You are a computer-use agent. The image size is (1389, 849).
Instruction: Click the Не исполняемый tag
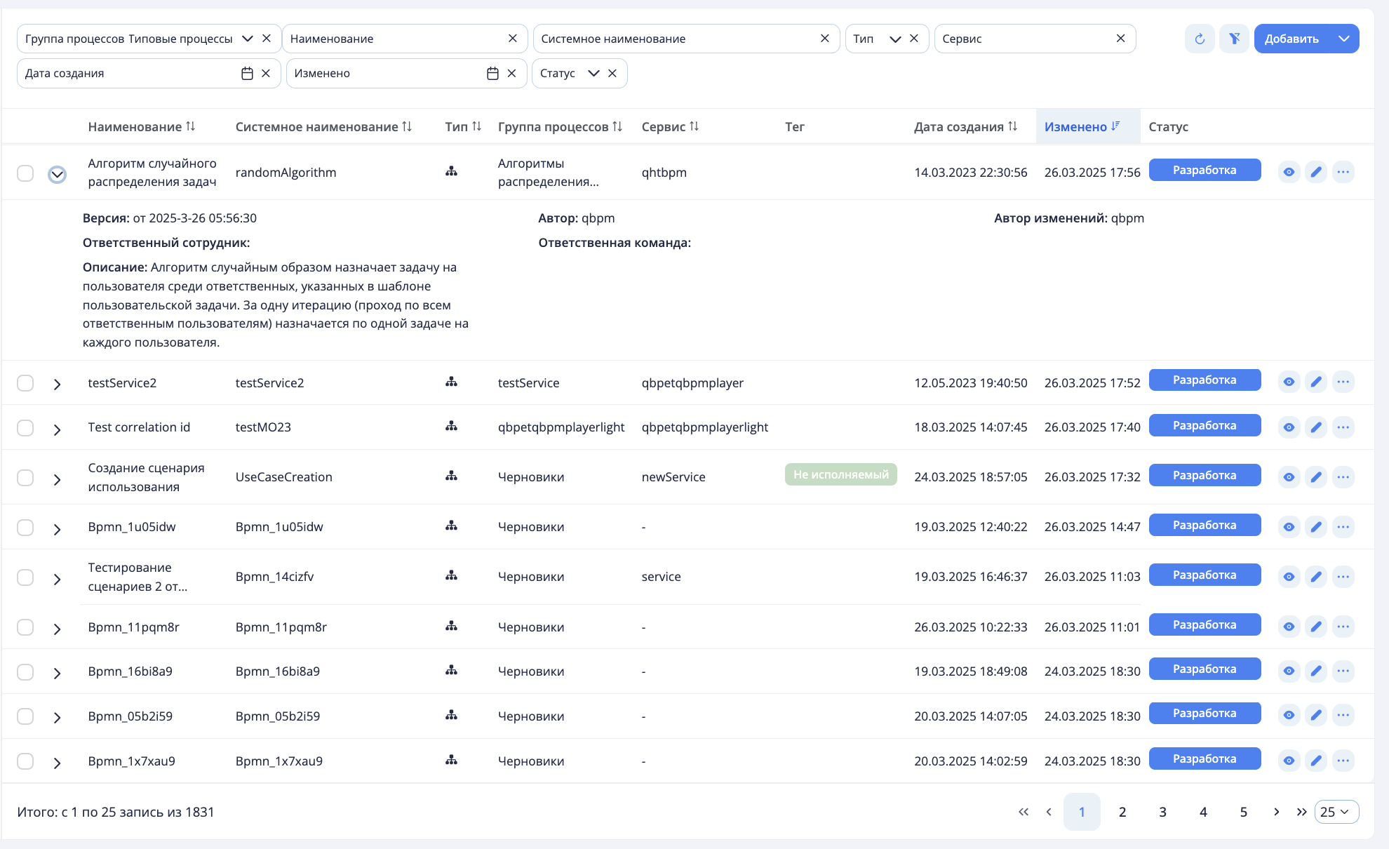point(840,474)
